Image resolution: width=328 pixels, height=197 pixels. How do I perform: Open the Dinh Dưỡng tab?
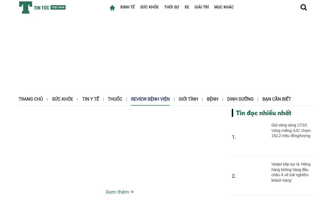(x=240, y=99)
